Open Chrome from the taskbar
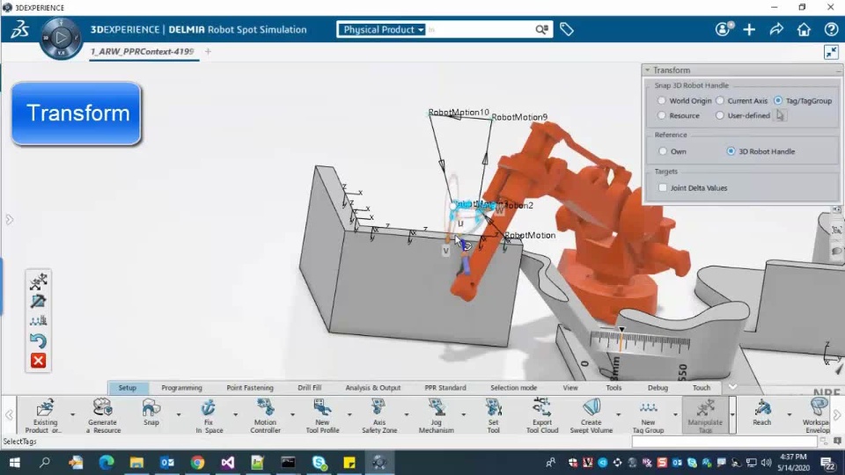The height and width of the screenshot is (475, 845). (x=197, y=463)
